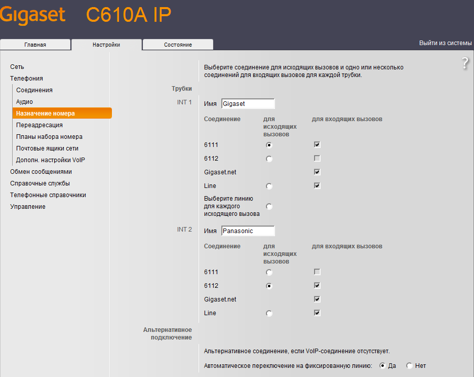The height and width of the screenshot is (377, 474).
Task: Click the Имя field containing Panasonic
Action: pos(248,231)
